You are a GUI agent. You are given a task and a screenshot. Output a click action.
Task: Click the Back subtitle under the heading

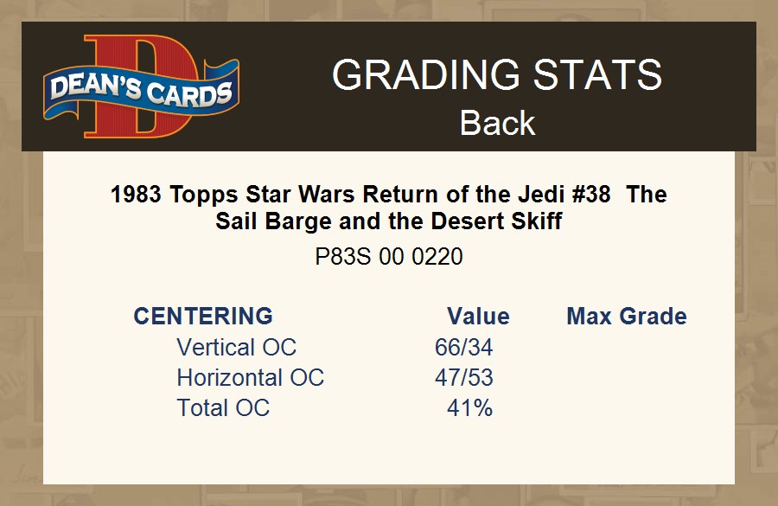coord(497,123)
